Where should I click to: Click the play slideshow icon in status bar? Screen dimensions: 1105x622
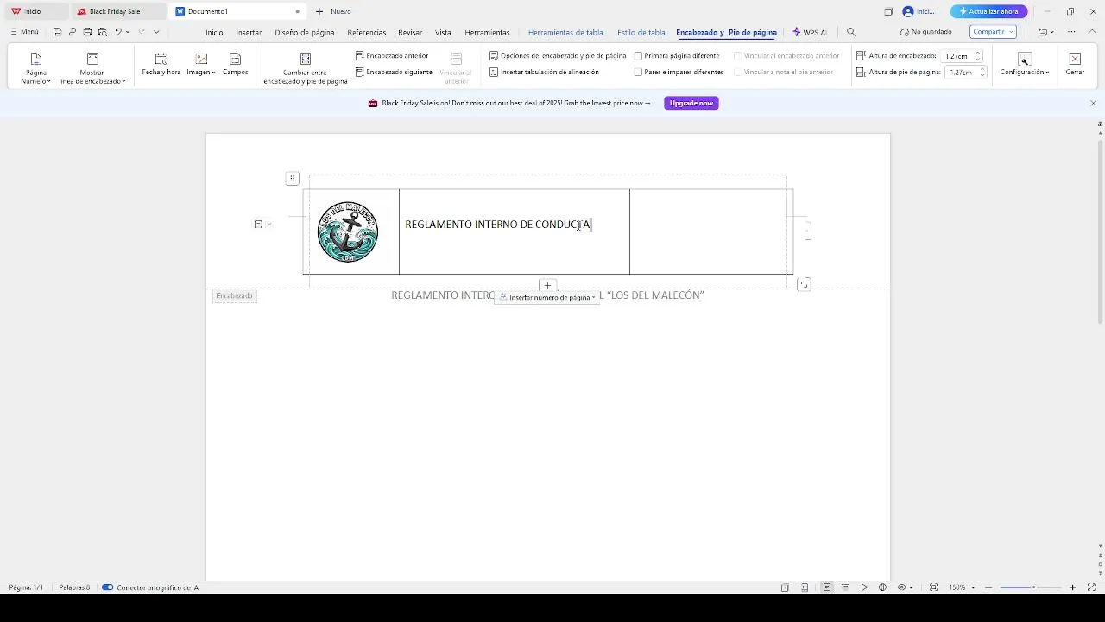coord(864,587)
